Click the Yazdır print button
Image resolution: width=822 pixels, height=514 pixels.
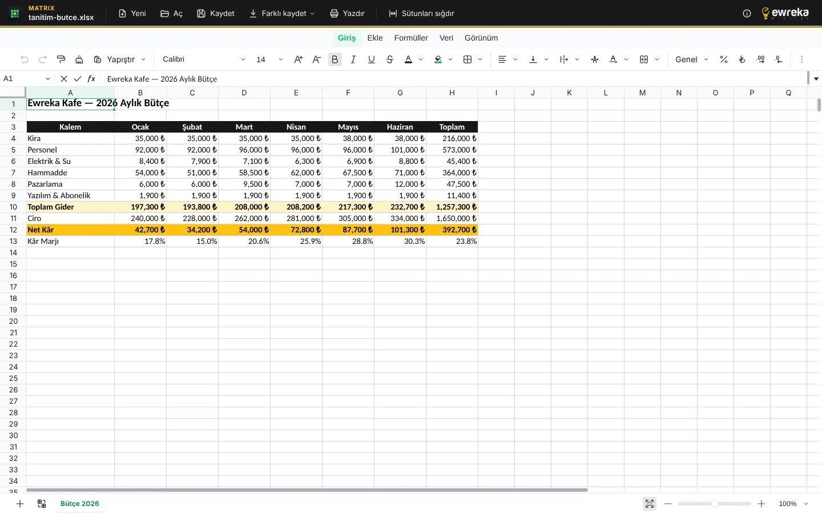click(347, 13)
